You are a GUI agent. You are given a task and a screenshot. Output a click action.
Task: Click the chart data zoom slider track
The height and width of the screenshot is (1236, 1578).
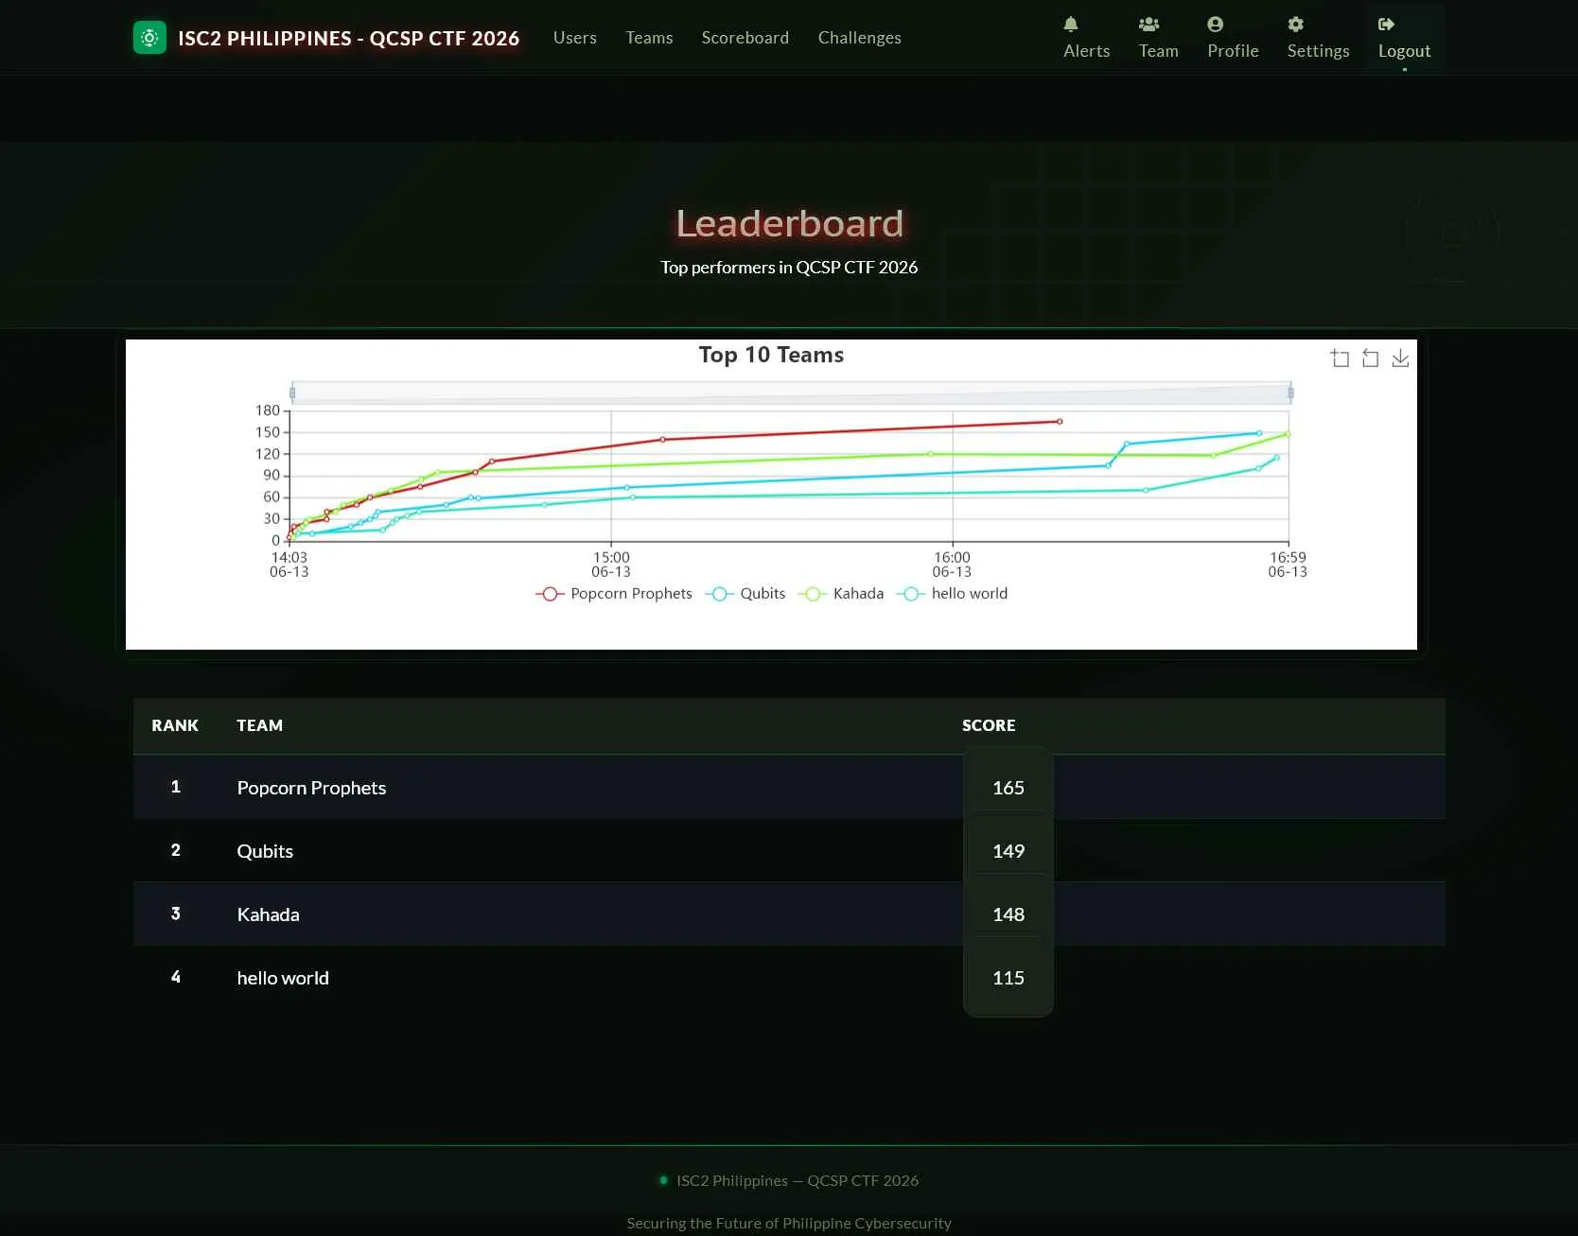791,392
